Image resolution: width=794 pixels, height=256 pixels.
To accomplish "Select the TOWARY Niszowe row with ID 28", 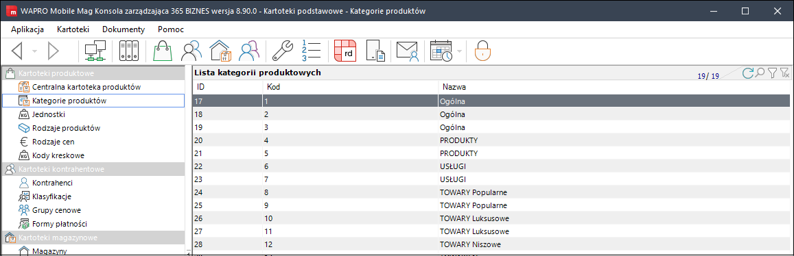I will pyautogui.click(x=491, y=245).
